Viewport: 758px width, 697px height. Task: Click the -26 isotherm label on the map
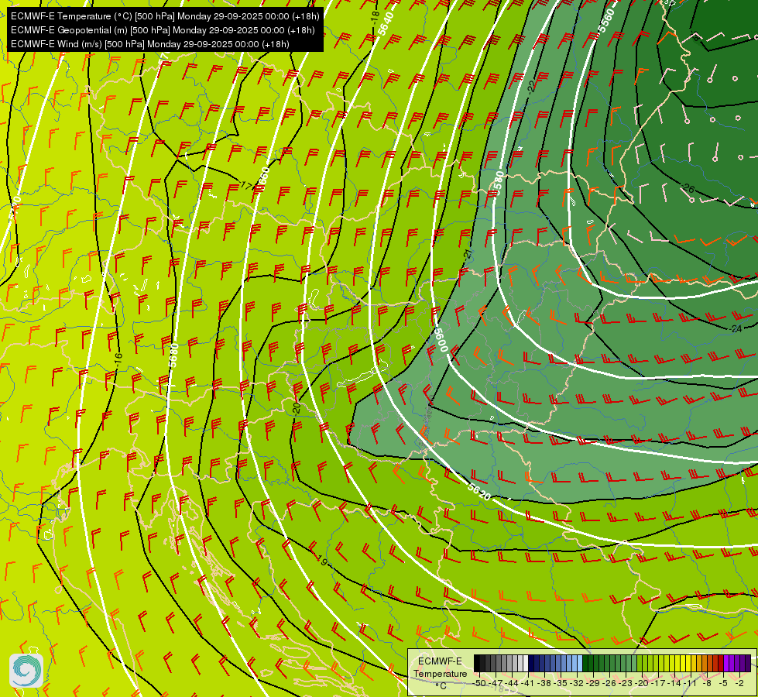click(x=688, y=188)
